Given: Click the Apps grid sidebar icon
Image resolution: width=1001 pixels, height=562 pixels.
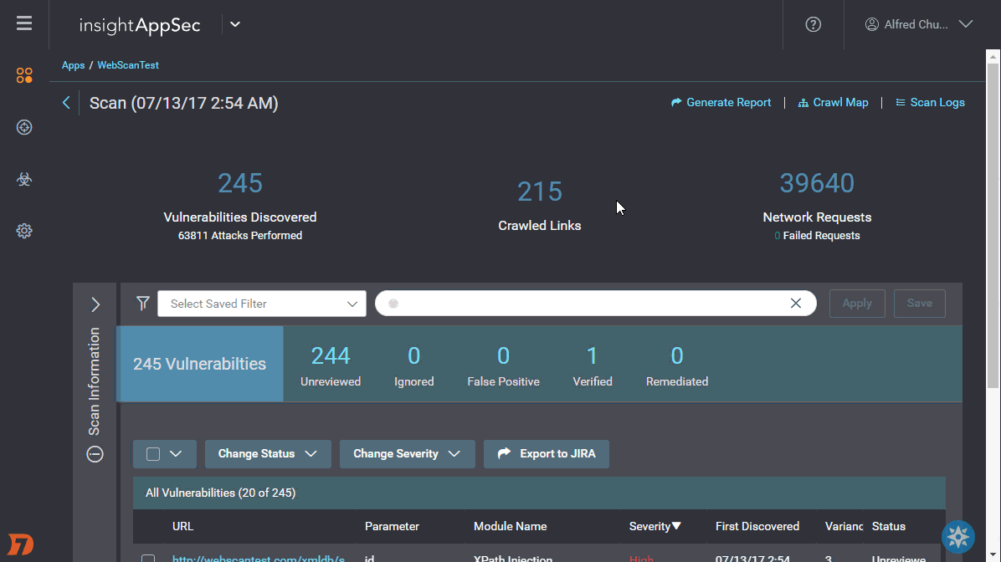Looking at the screenshot, I should tap(24, 76).
